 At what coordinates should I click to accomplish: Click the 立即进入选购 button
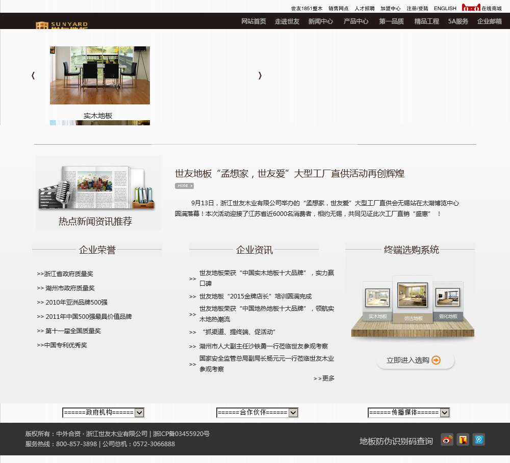point(415,360)
